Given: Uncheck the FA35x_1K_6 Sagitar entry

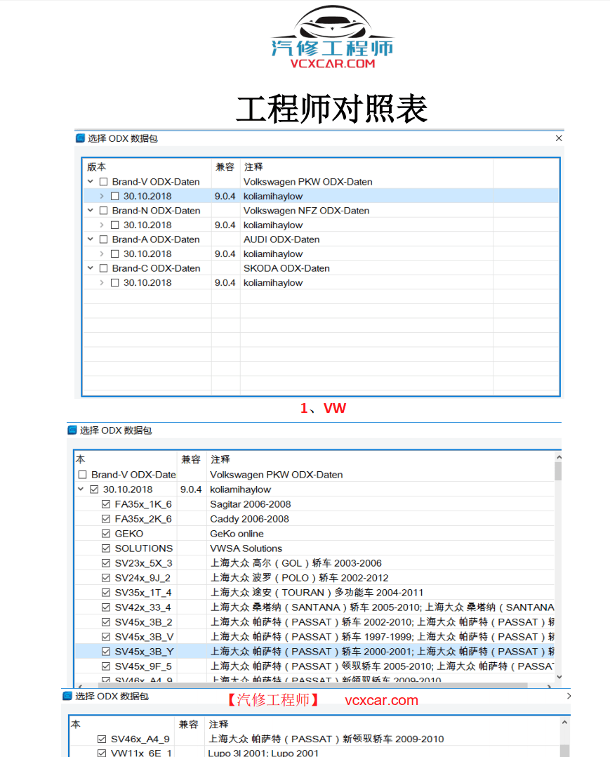Looking at the screenshot, I should (105, 503).
